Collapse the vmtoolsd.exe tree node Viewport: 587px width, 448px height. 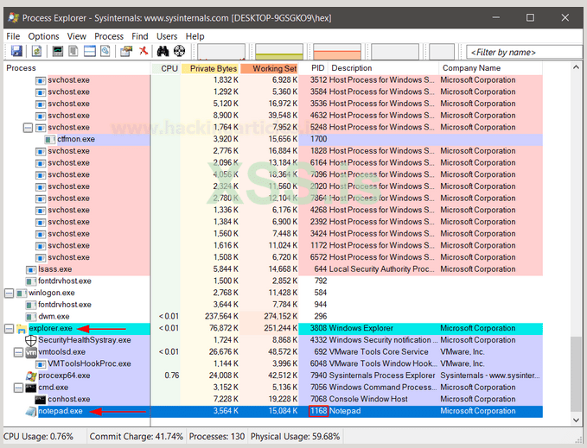tap(18, 352)
